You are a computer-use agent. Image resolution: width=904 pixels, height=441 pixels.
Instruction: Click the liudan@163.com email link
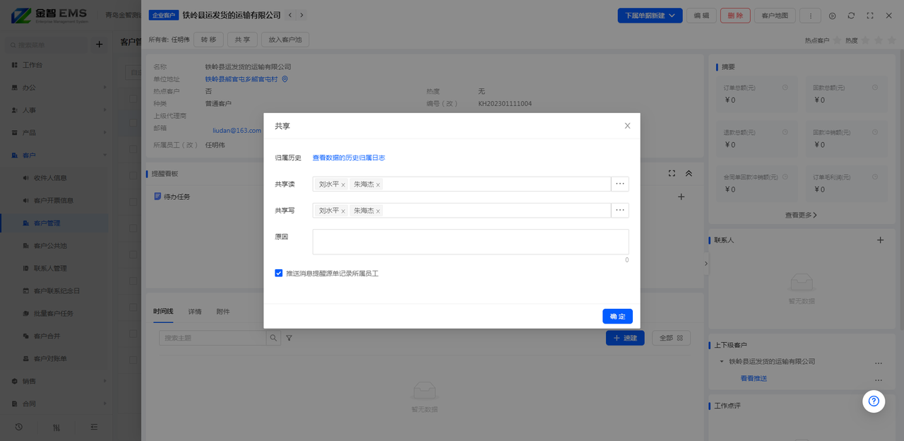237,130
